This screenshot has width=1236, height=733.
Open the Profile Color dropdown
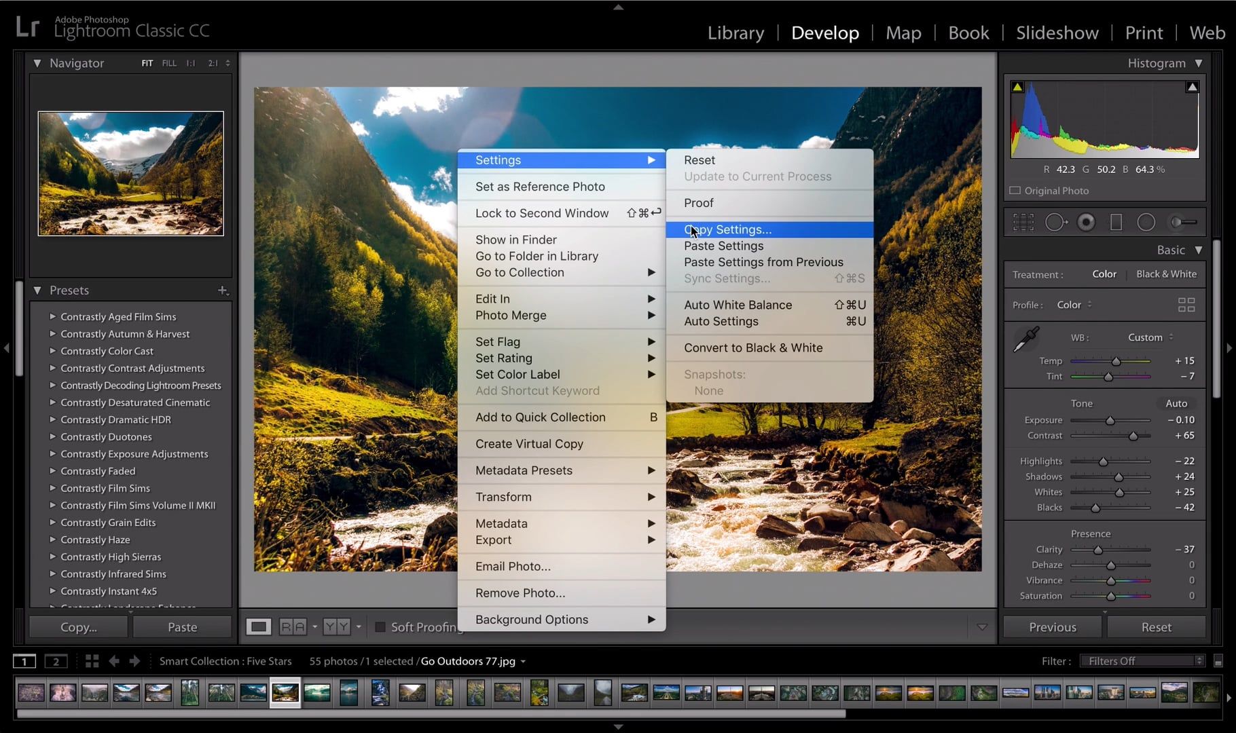click(1074, 305)
